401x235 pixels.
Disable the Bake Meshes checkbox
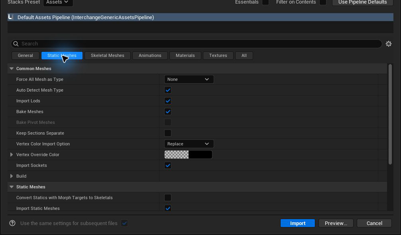(x=168, y=112)
